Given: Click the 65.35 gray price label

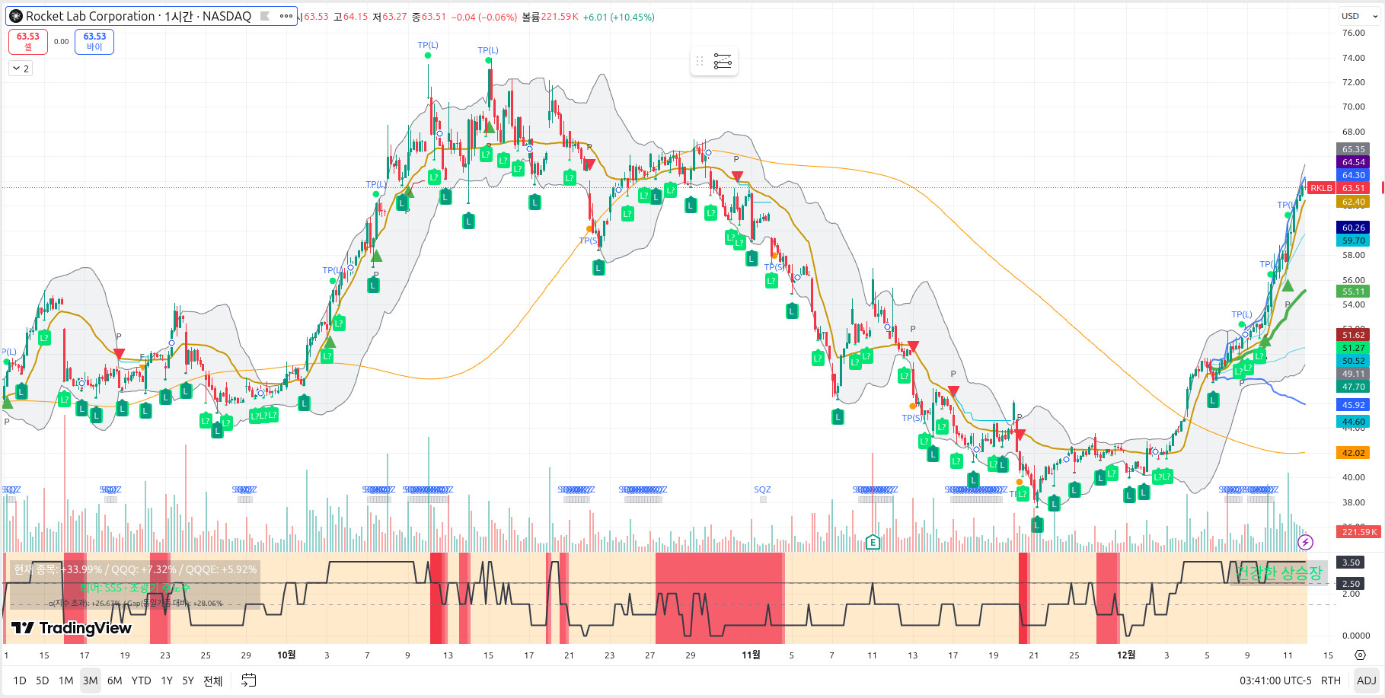Looking at the screenshot, I should coord(1353,149).
